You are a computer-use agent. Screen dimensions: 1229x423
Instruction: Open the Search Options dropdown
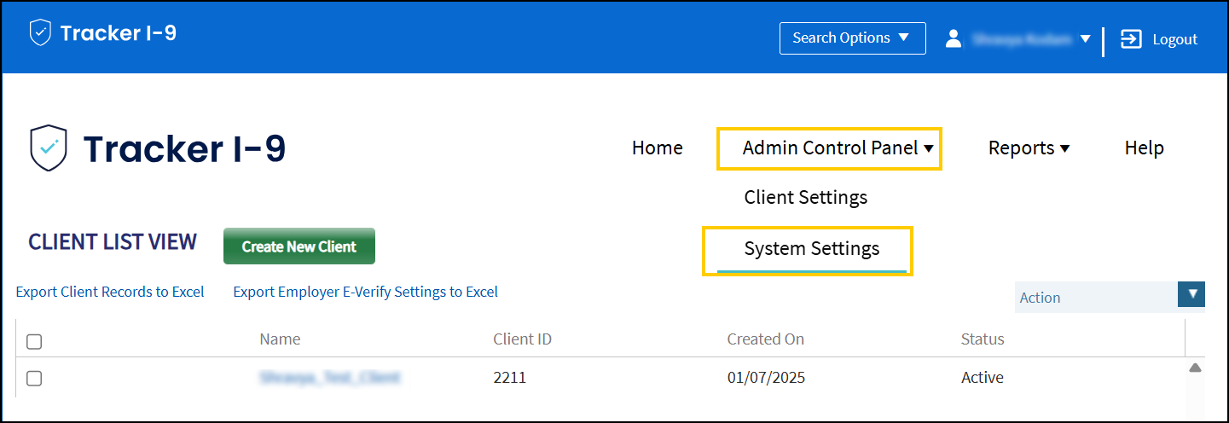852,38
